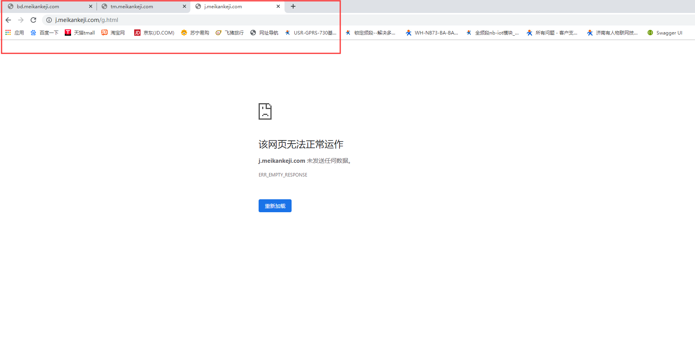Open the 淘宝网 bookmark
695x355 pixels.
point(113,33)
